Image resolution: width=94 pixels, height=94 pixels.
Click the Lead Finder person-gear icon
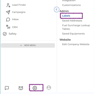(8, 5)
